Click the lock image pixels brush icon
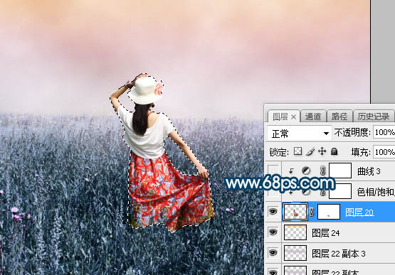 coord(310,151)
